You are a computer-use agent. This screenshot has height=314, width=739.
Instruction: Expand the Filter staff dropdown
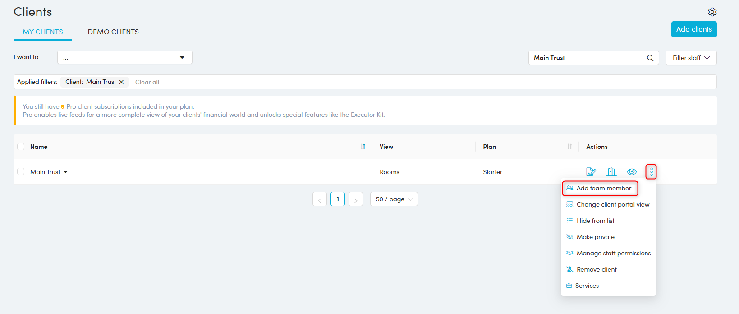(691, 58)
